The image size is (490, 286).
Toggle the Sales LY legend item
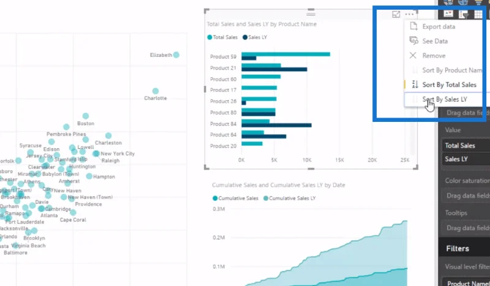pyautogui.click(x=255, y=37)
